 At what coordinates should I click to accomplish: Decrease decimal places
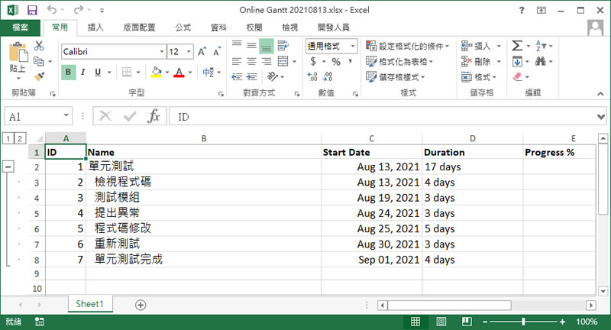coord(328,76)
